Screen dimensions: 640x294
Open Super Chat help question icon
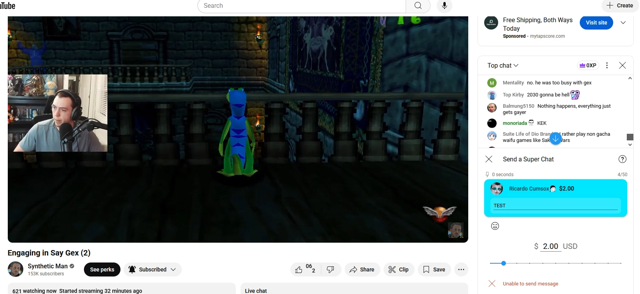pyautogui.click(x=623, y=159)
